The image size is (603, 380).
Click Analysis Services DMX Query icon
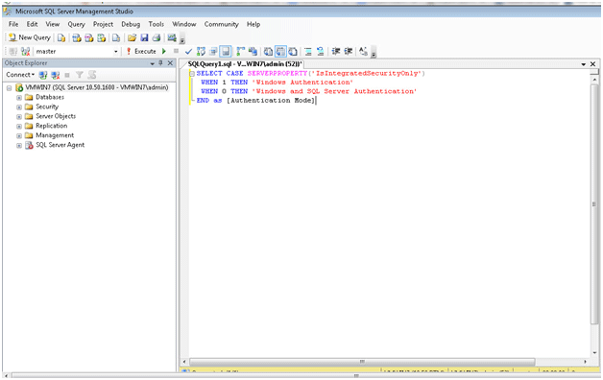coord(89,37)
